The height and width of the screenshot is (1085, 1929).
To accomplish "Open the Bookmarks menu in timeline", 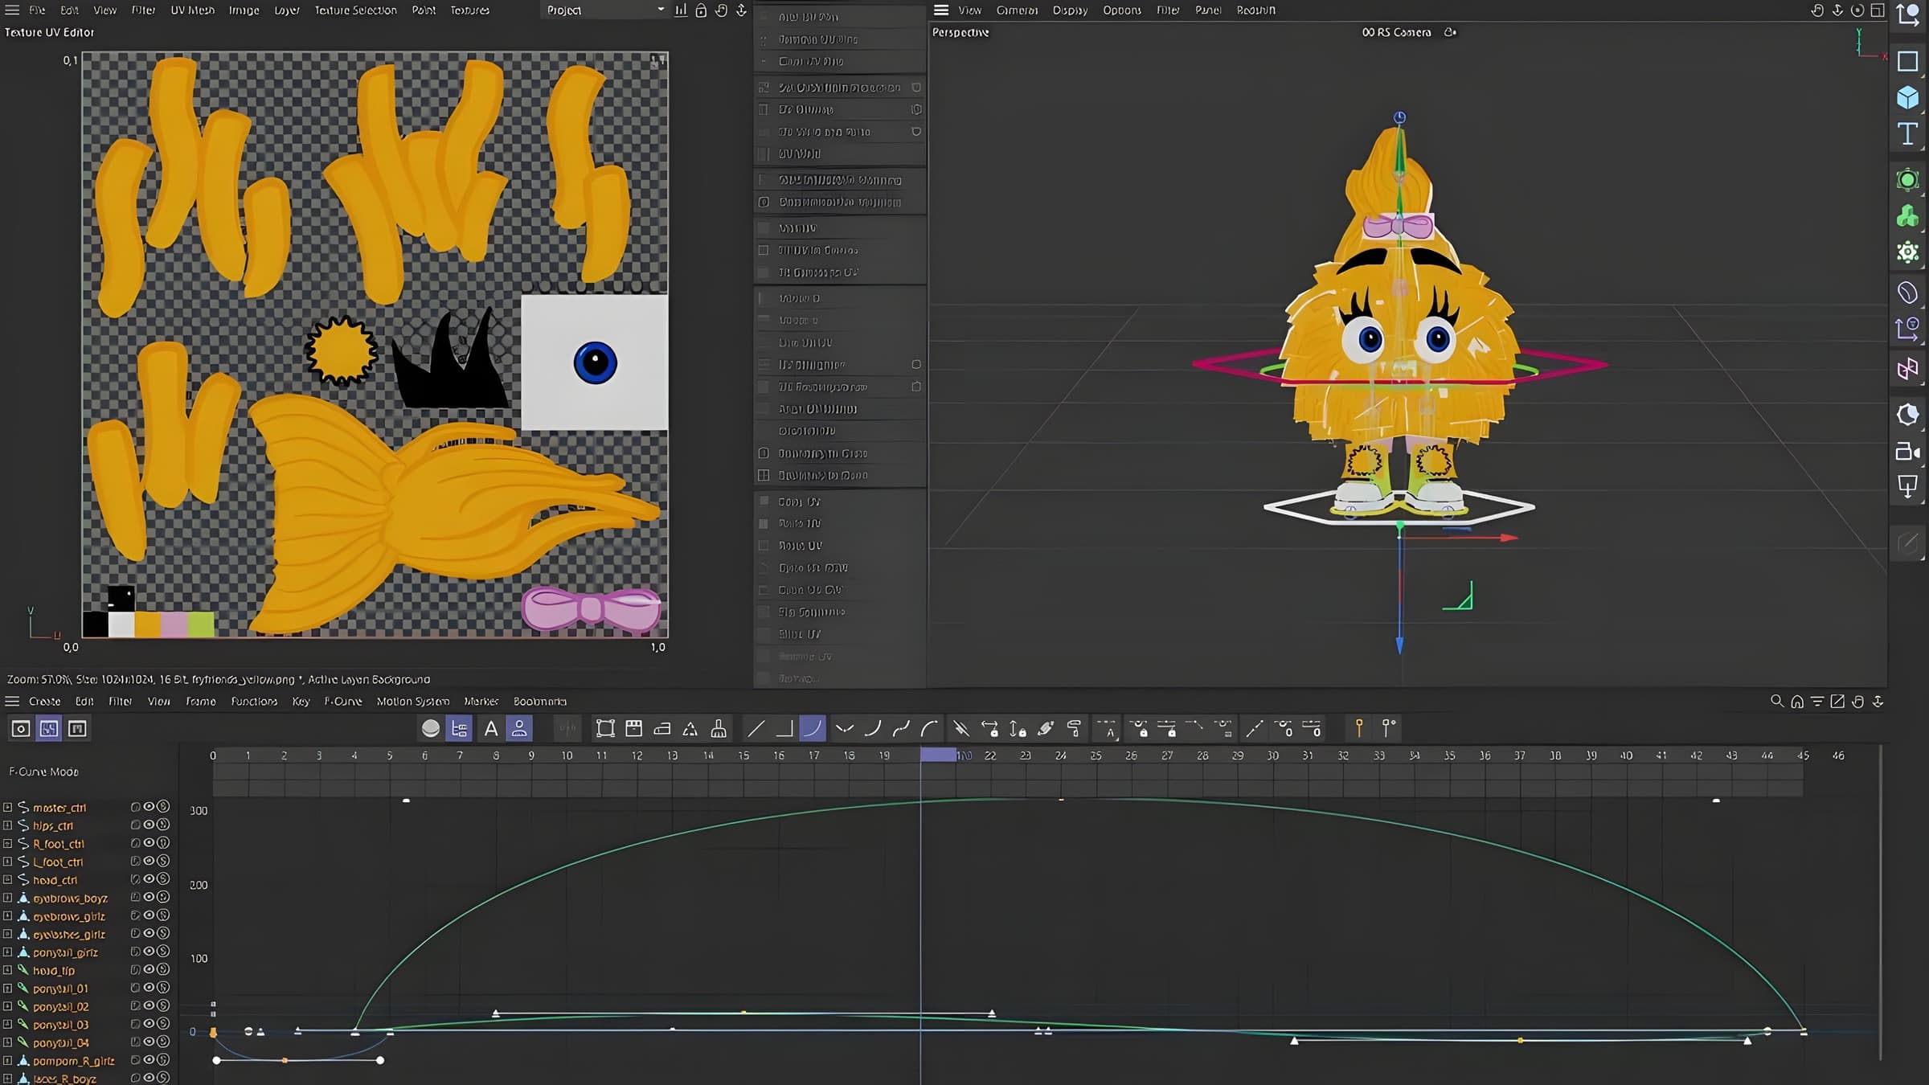I will tap(540, 702).
